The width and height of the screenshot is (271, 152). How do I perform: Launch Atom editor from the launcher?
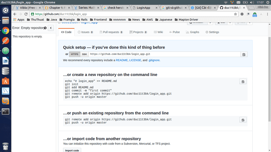pyautogui.click(x=6, y=51)
